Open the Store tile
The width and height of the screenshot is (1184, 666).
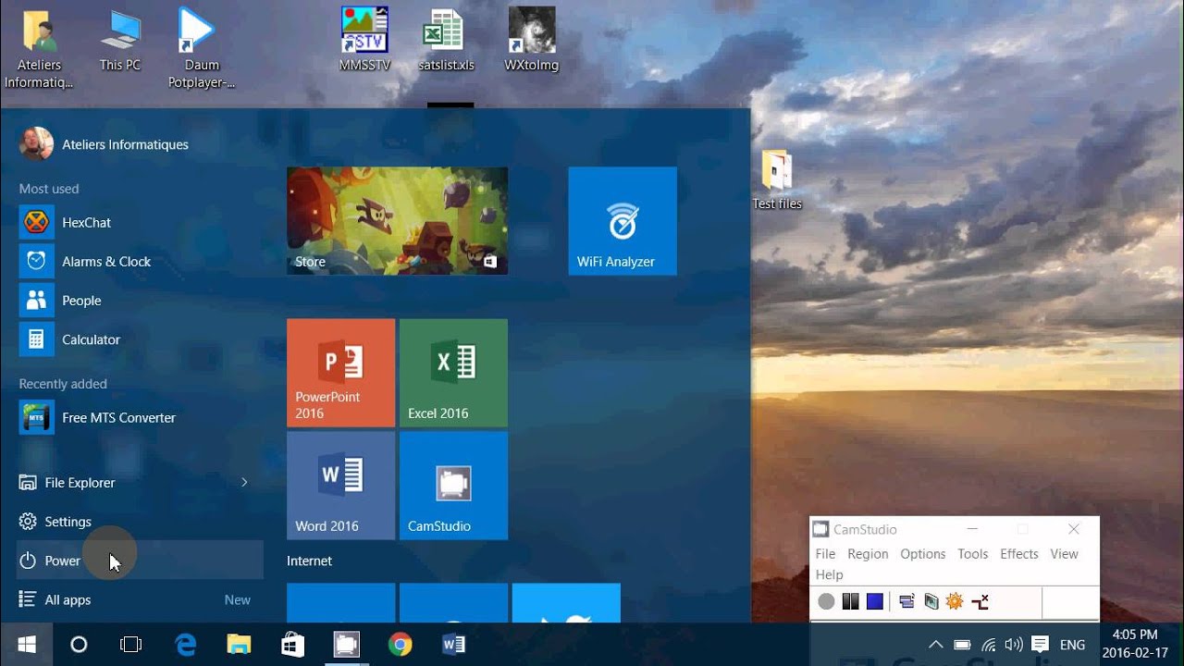tap(397, 221)
